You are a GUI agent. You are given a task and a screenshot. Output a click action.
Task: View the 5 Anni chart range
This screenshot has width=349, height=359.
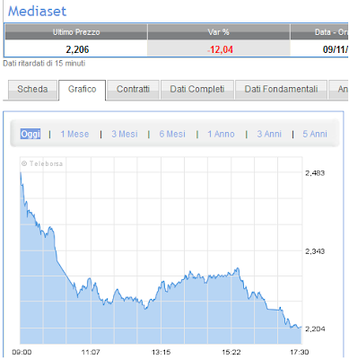(315, 134)
